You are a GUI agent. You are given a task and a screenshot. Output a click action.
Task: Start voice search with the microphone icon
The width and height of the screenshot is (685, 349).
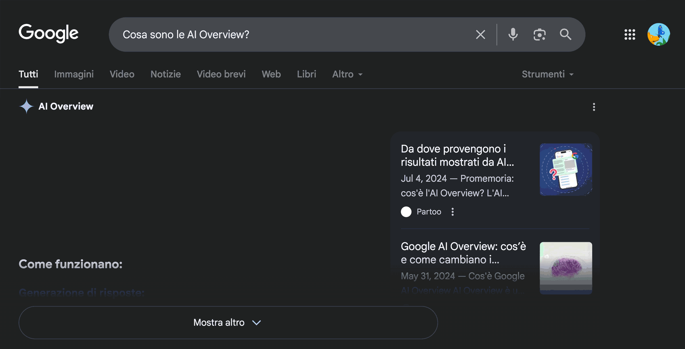coord(513,35)
